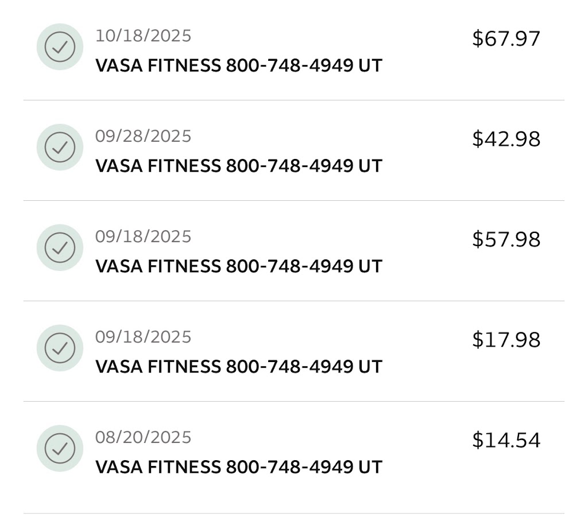
Task: Click the 09/18/2025 date above the $57.98 merchant
Action: click(x=143, y=237)
